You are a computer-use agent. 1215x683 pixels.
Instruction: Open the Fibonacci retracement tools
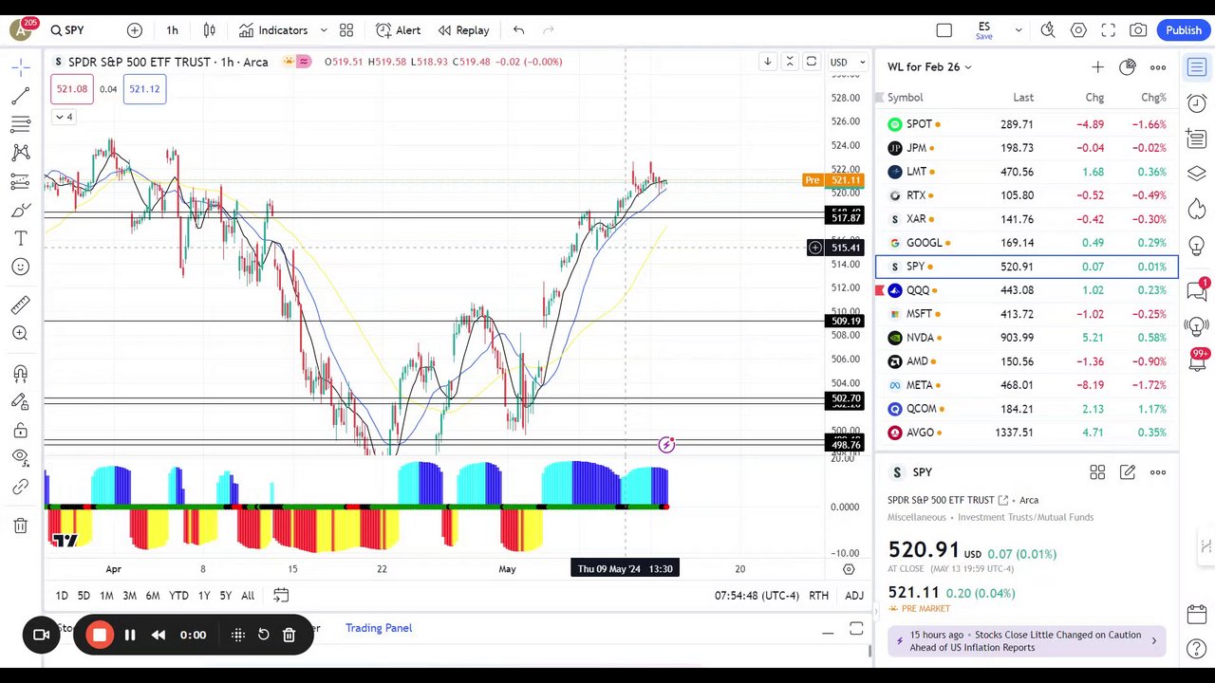21,124
